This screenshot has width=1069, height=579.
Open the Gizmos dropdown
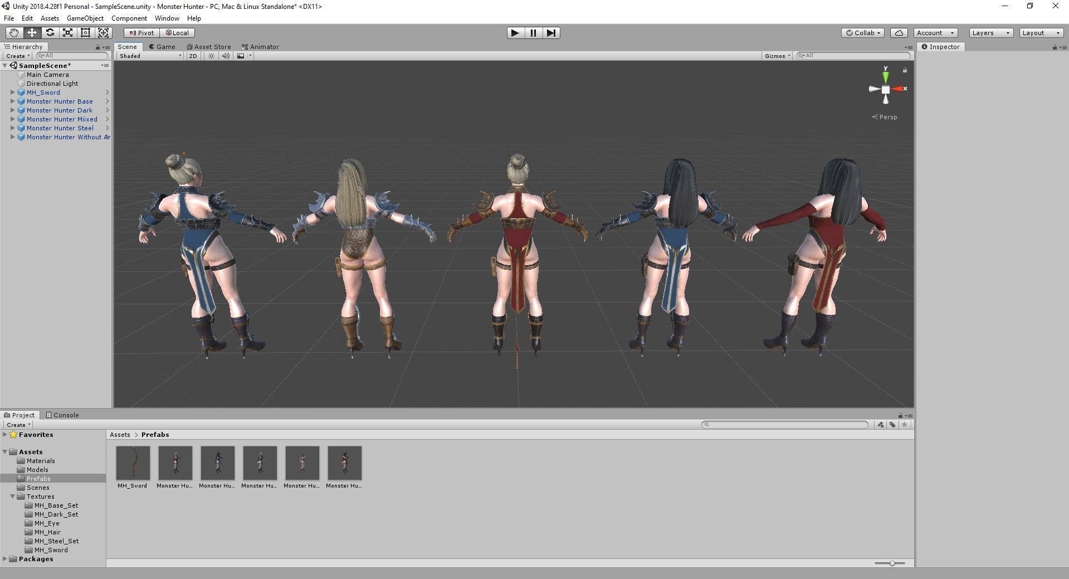[777, 56]
